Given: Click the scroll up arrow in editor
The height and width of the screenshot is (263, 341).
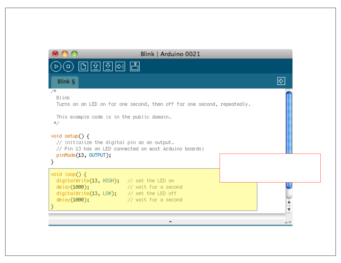Looking at the screenshot, I should (x=289, y=203).
